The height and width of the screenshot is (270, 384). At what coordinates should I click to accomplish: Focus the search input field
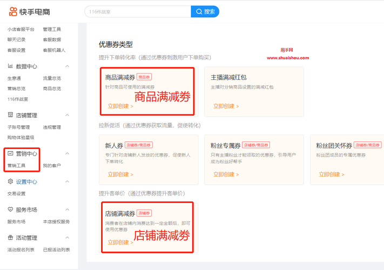(x=138, y=11)
